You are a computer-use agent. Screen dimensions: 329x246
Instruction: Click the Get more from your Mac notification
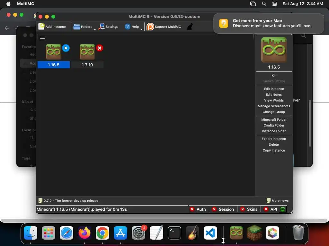coord(269,23)
